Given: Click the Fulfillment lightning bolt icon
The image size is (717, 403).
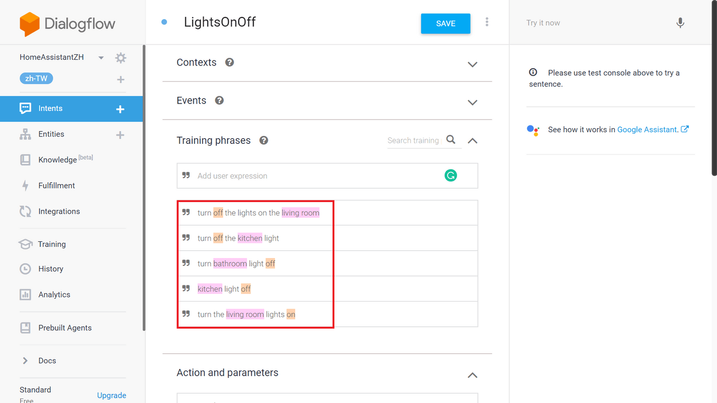Looking at the screenshot, I should coord(25,185).
